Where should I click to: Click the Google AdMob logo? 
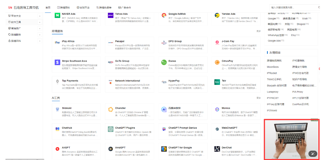tap(164, 15)
